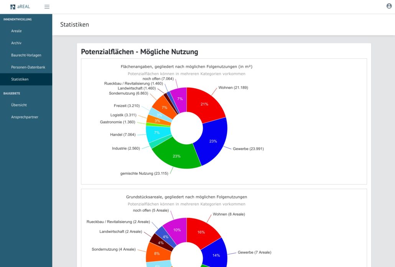
Task: Go to Archiv in the sidebar
Action: [x=26, y=43]
